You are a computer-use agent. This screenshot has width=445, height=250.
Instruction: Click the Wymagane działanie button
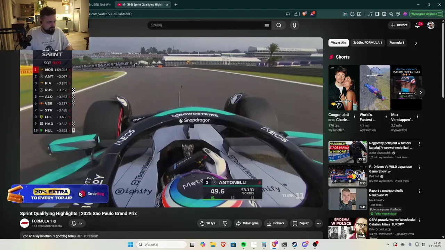point(426,14)
